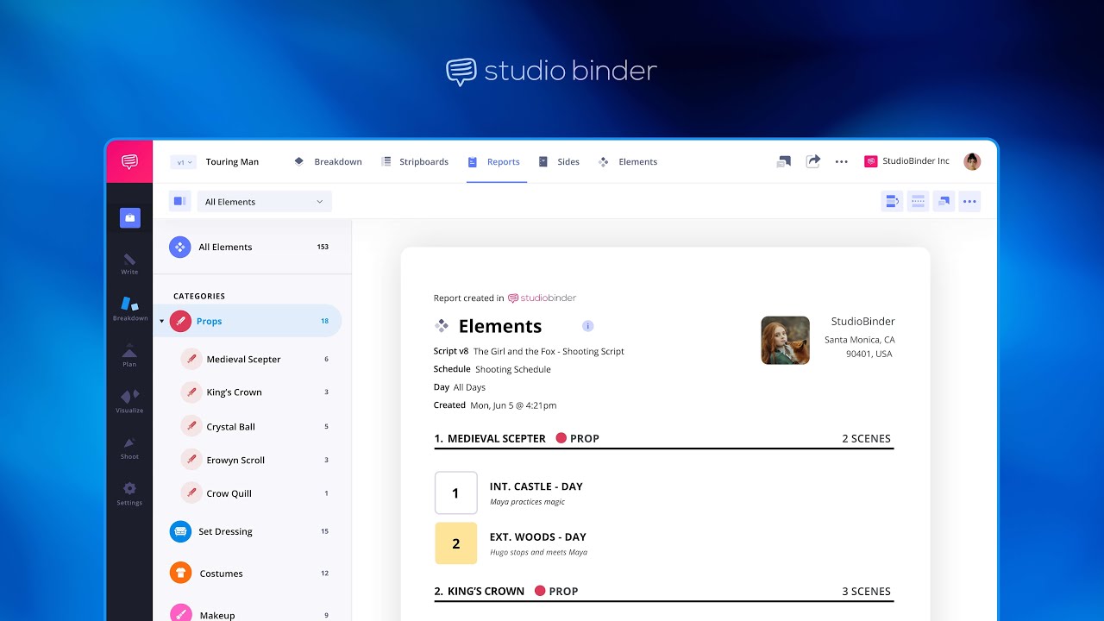Viewport: 1104px width, 621px height.
Task: Click the Makeup category icon
Action: (180, 614)
